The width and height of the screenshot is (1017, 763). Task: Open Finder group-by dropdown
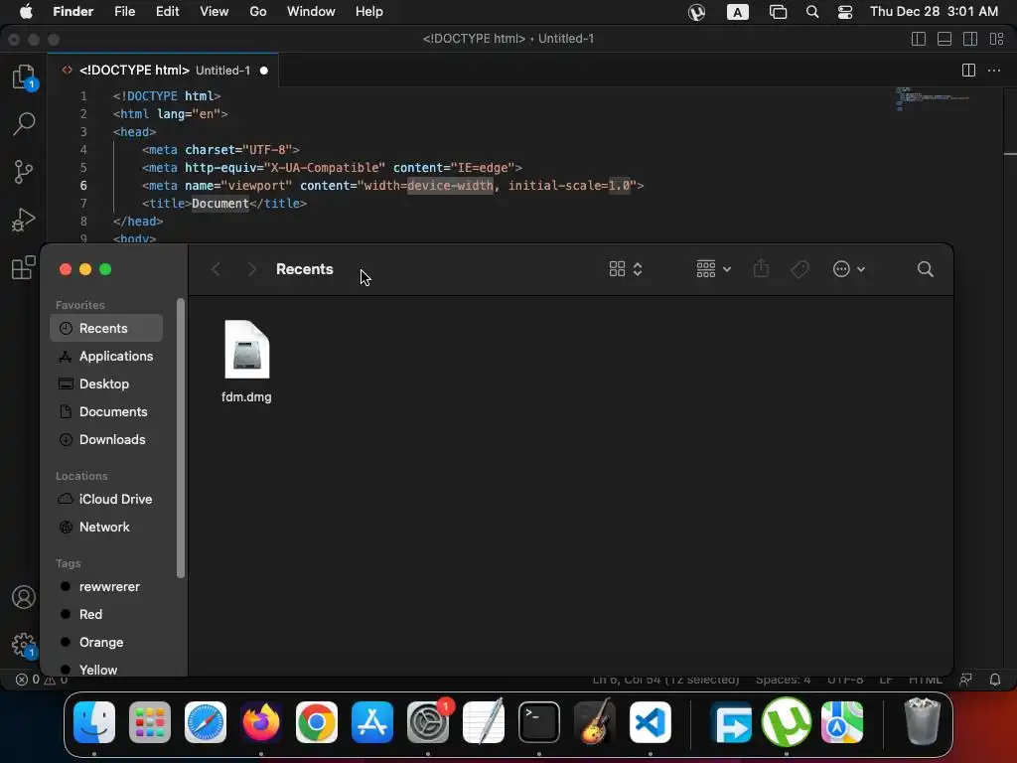713,269
